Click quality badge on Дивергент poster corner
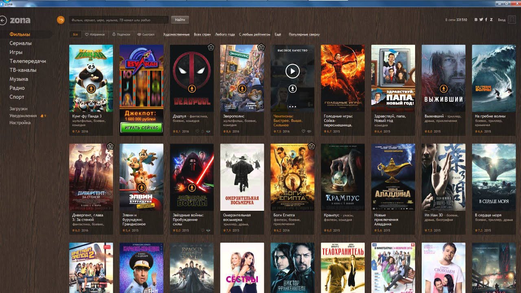521x293 pixels. click(110, 146)
